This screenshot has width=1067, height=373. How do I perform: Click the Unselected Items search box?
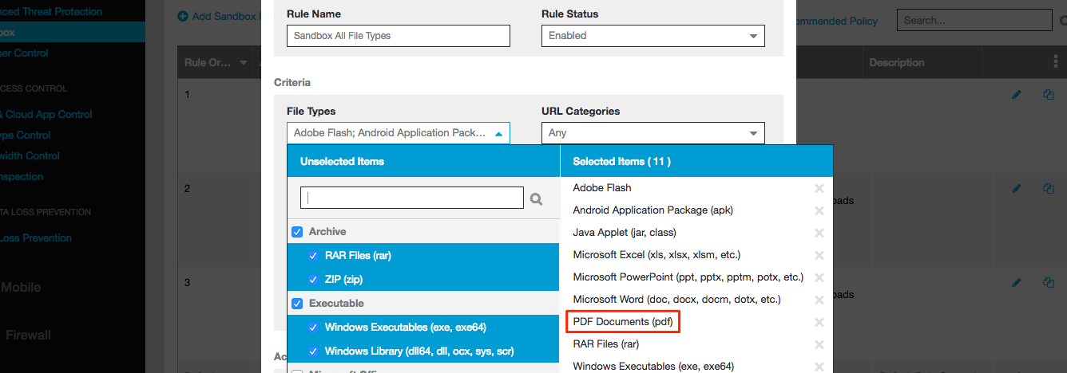(412, 198)
